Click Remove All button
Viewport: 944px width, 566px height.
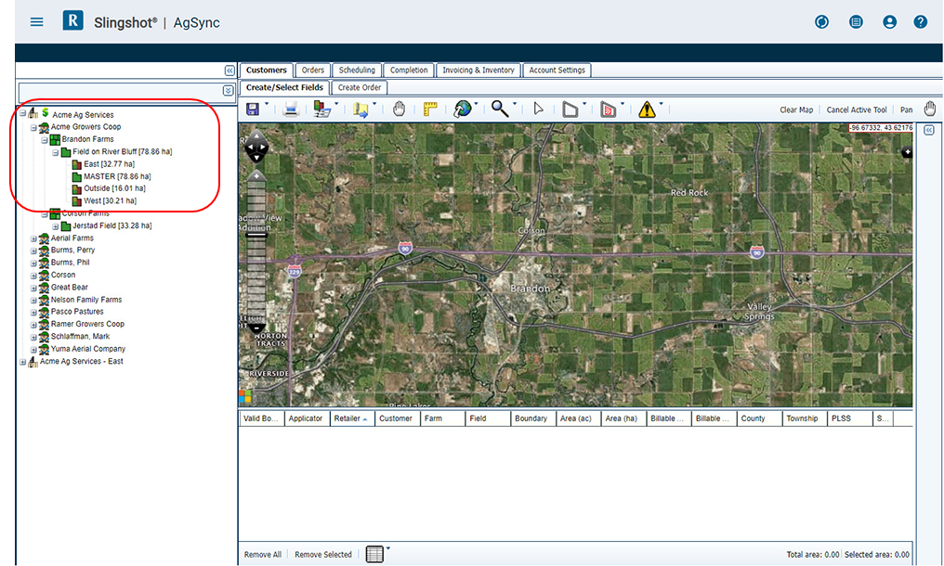263,555
